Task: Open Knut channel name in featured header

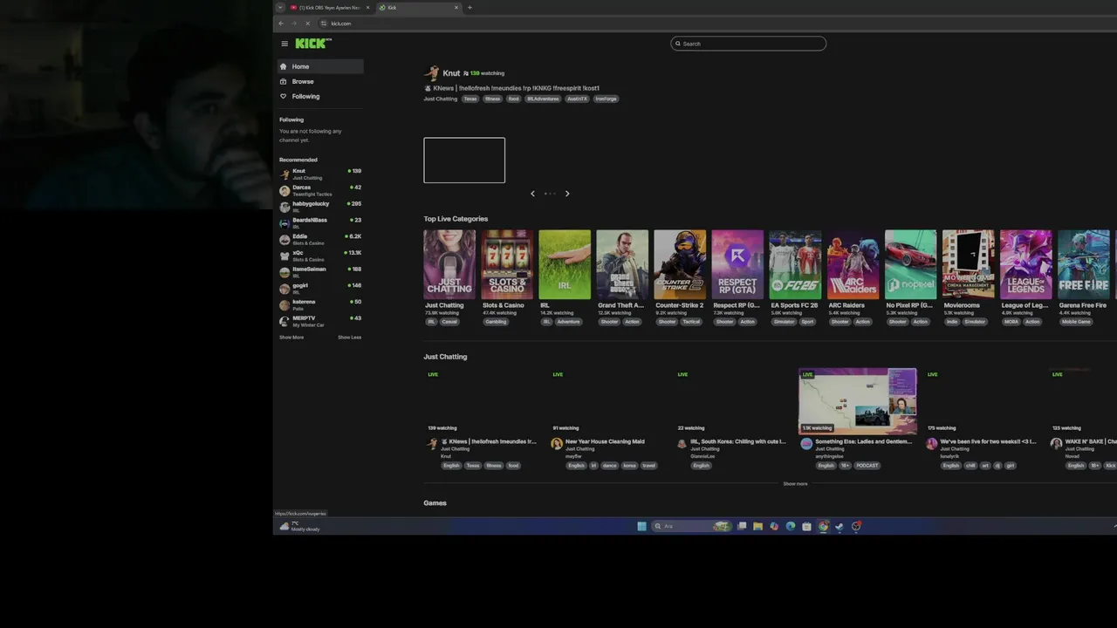Action: coord(451,73)
